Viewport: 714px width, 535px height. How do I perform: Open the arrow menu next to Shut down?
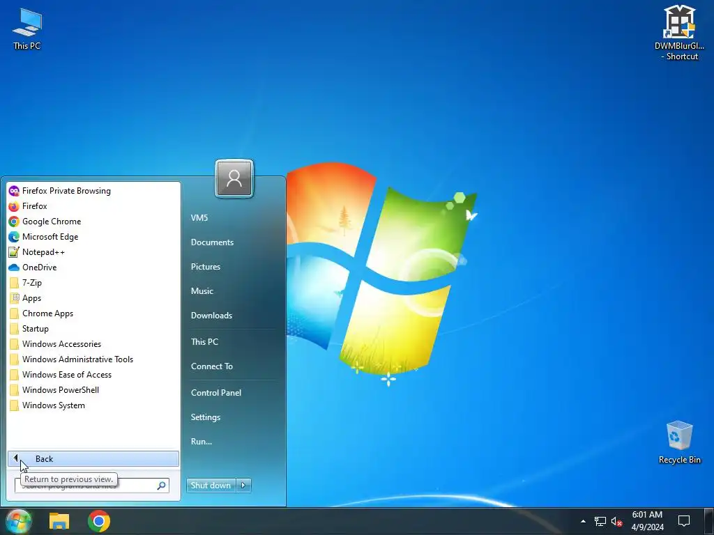point(243,486)
